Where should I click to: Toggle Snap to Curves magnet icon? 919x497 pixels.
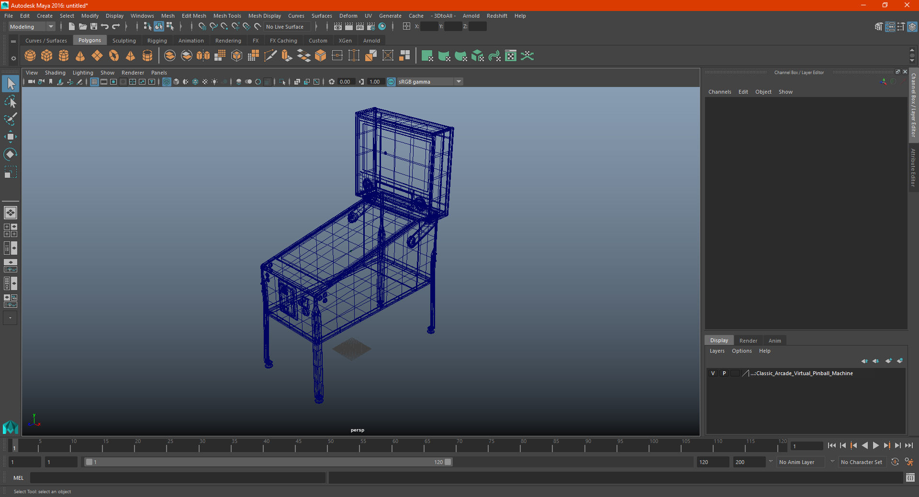pyautogui.click(x=213, y=27)
